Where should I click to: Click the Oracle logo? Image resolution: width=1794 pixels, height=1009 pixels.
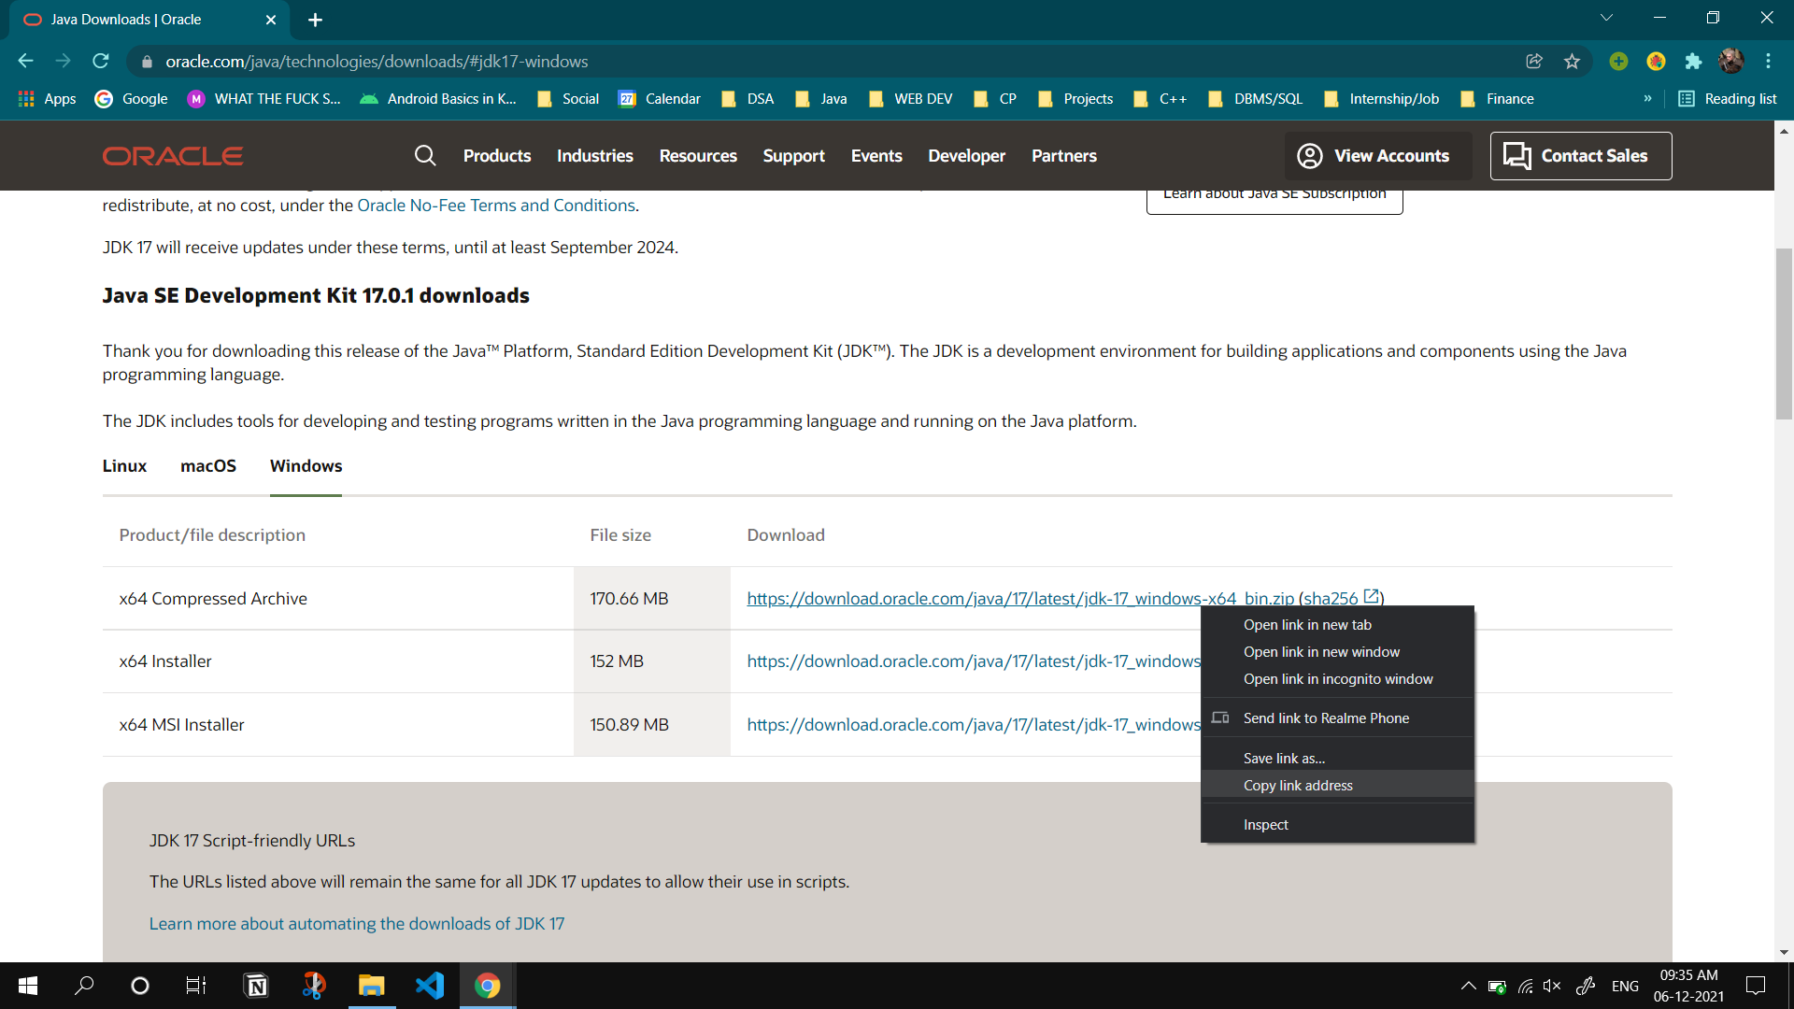173,156
